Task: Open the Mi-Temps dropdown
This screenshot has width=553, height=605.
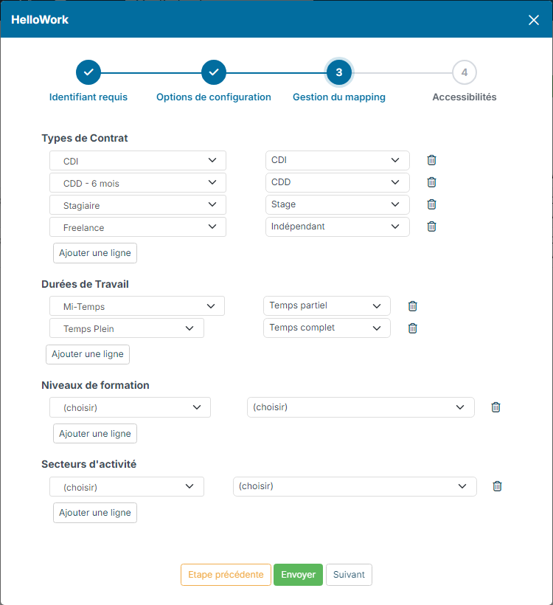Action: tap(137, 306)
